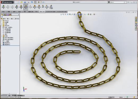Start Final Render from the ribbon

(35, 7)
